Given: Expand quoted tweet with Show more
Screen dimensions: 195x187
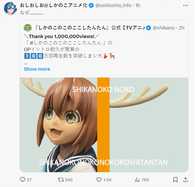Looking at the screenshot, I should (x=37, y=69).
